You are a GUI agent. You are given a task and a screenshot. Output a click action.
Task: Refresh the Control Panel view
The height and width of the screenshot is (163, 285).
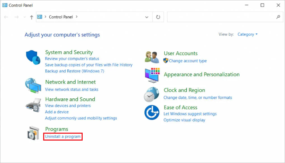(x=158, y=17)
